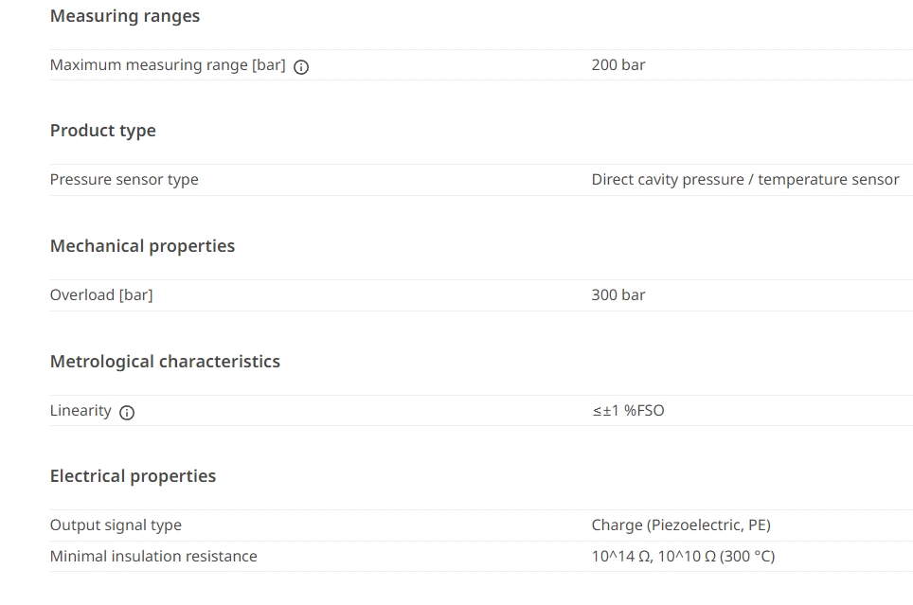913x605 pixels.
Task: Select the Measuring ranges heading
Action: (125, 16)
